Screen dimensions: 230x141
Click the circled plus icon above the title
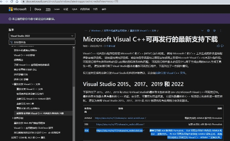coord(214,31)
